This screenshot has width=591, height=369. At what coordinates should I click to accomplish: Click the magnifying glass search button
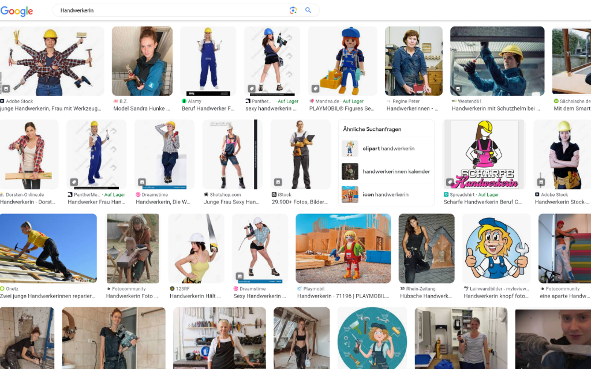coord(308,10)
